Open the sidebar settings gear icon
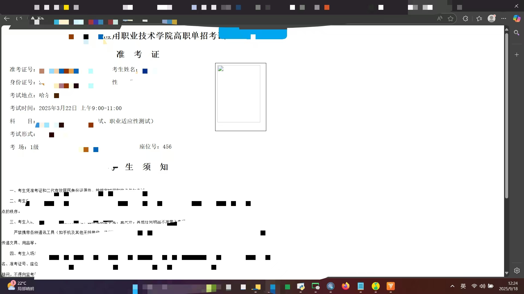 point(517,271)
